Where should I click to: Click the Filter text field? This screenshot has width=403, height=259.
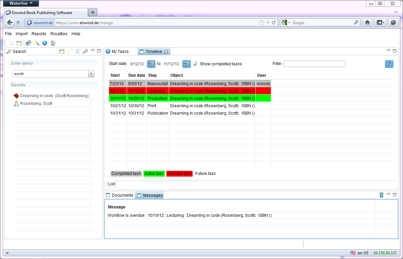(x=314, y=64)
